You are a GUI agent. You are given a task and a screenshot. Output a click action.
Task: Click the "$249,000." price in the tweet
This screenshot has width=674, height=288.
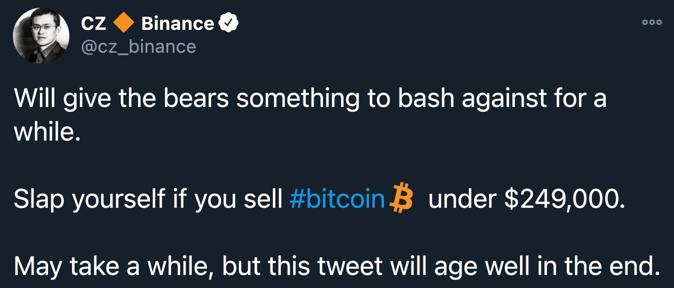pyautogui.click(x=565, y=199)
